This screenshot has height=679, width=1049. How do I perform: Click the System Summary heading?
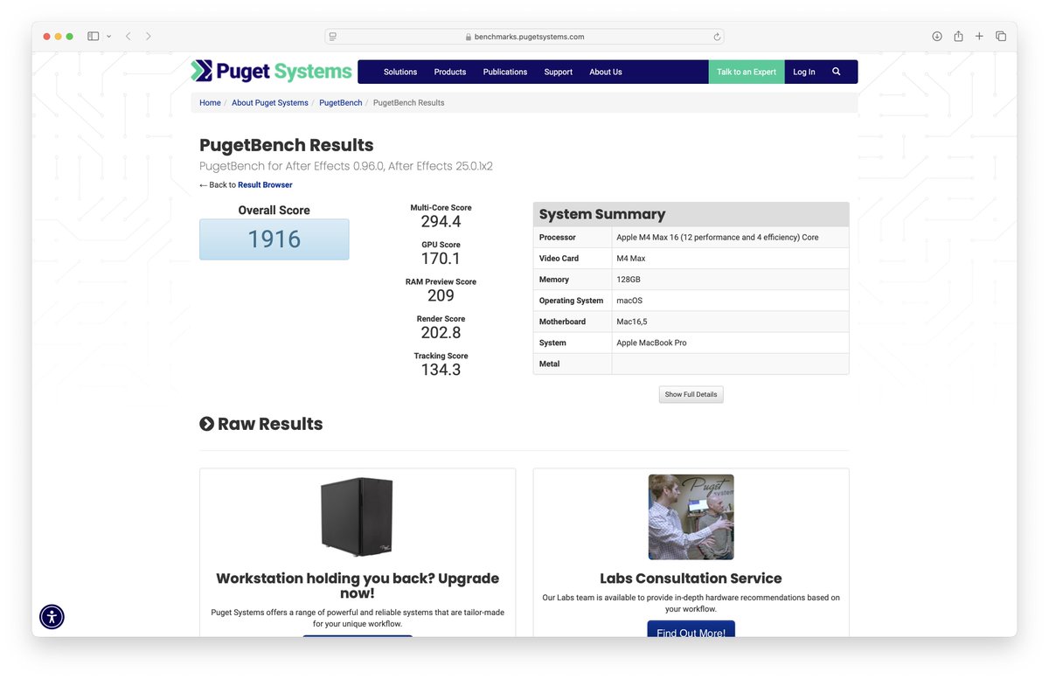click(602, 214)
